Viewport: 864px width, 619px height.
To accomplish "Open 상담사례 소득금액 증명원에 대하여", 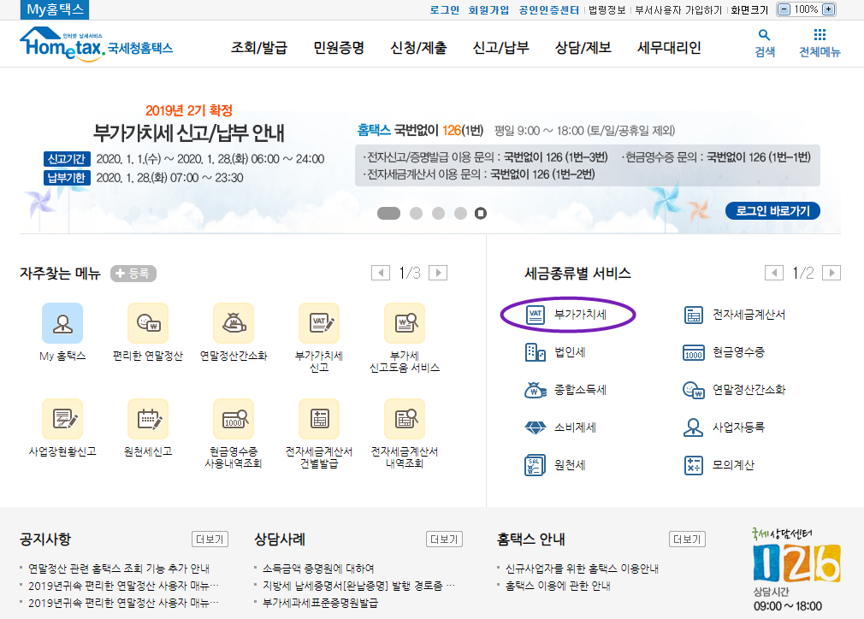I will (x=318, y=569).
